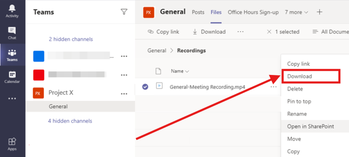Viewport: 349px width, 157px height.
Task: Expand the 7 more tabs dropdown
Action: click(x=296, y=12)
